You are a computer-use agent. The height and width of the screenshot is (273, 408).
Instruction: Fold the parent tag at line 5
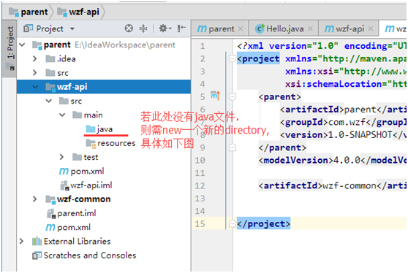(x=232, y=96)
